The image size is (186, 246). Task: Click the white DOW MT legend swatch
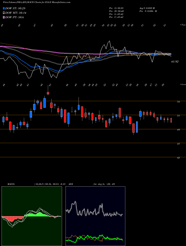[x=4, y=13]
